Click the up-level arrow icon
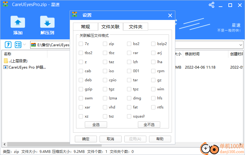The image size is (245, 155). pos(8,45)
